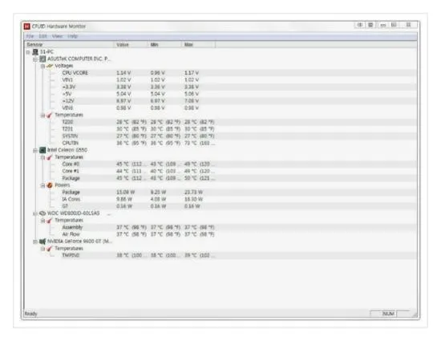This screenshot has height=341, width=441.
Task: Select the Air Flow temperature row
Action: point(220,234)
